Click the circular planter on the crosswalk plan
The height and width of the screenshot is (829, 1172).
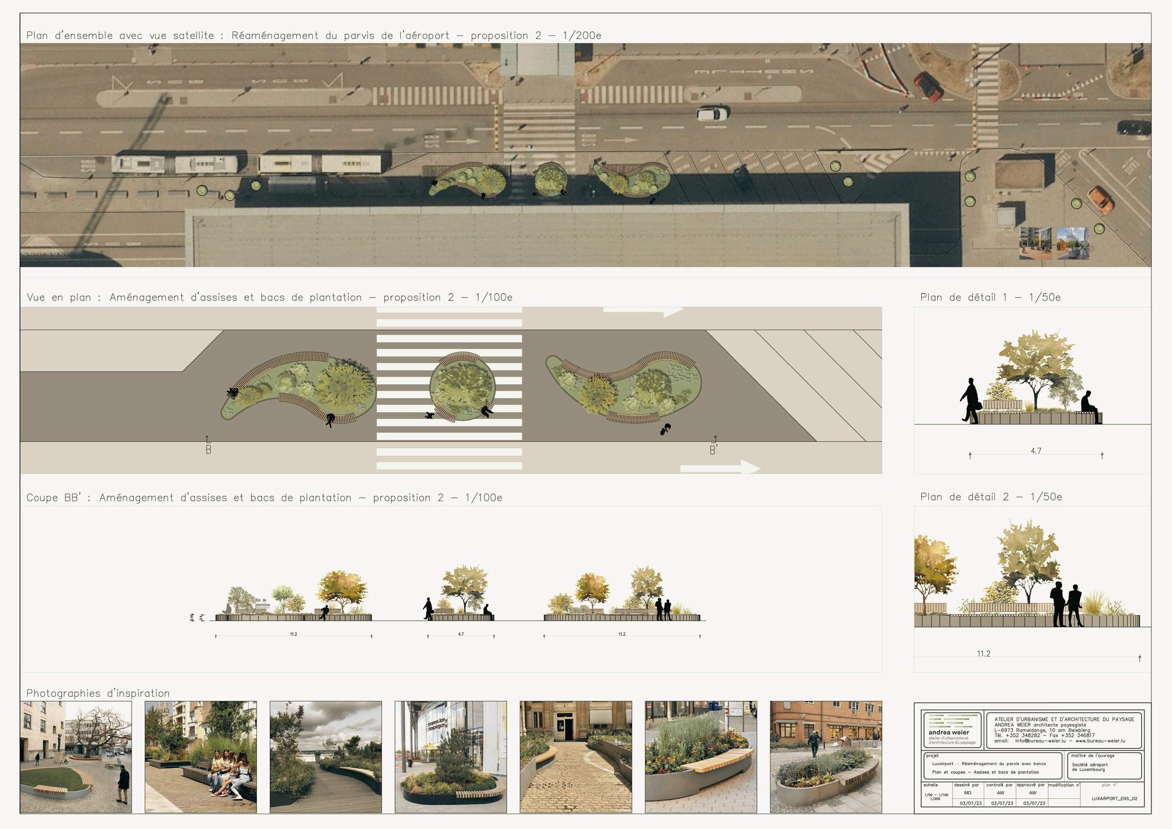462,387
